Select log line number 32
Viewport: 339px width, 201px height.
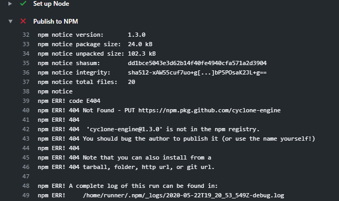(26, 35)
